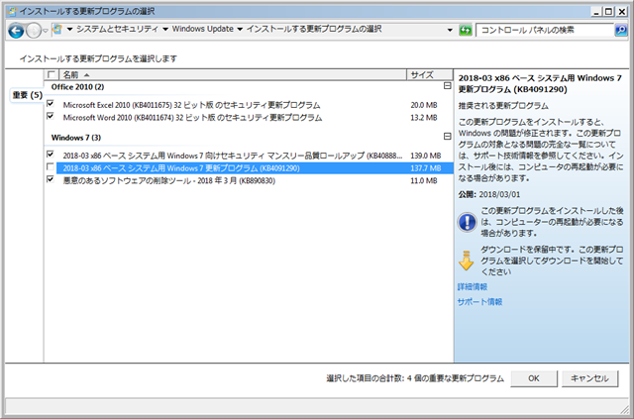The image size is (634, 419).
Task: Click インストールする更新プログラムの選択 breadcrumb
Action: [x=314, y=29]
